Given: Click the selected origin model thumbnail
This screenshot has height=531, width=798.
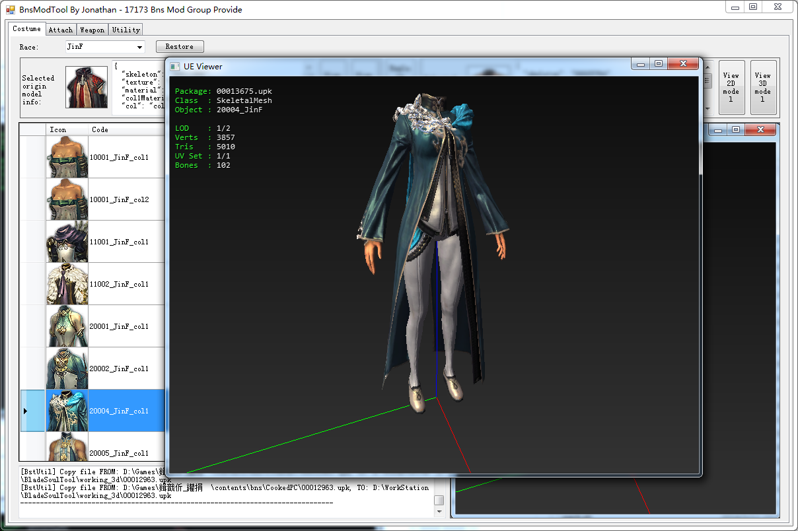Looking at the screenshot, I should click(87, 87).
